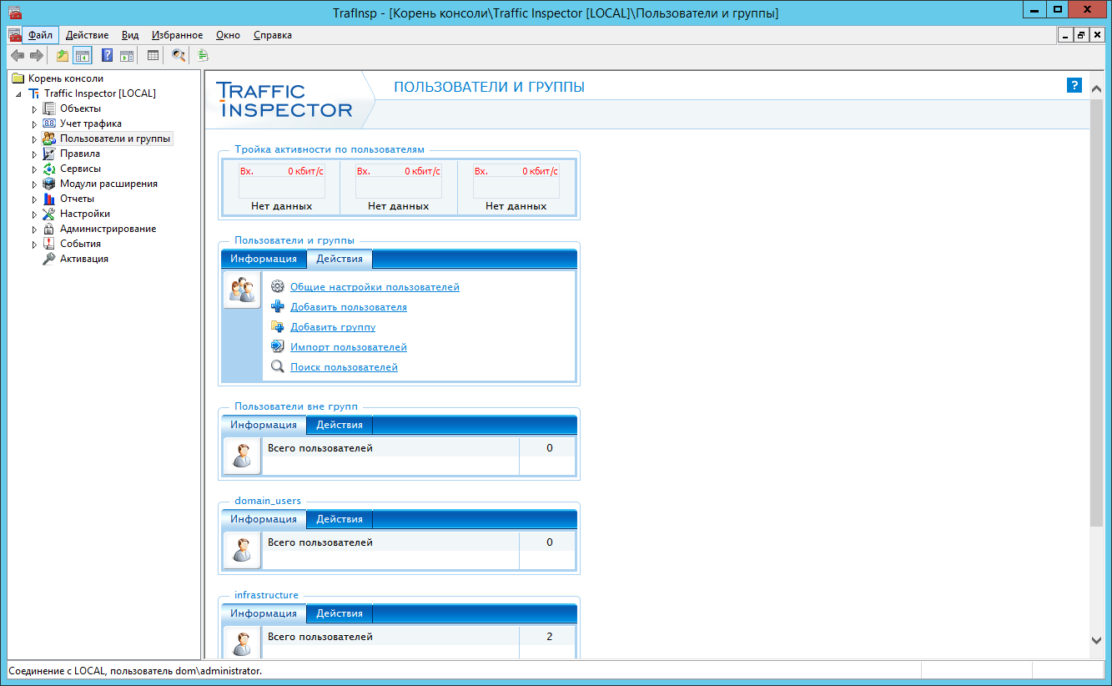Viewport: 1112px width, 686px height.
Task: Click the users icon in Пользователи и группы panel
Action: click(242, 290)
